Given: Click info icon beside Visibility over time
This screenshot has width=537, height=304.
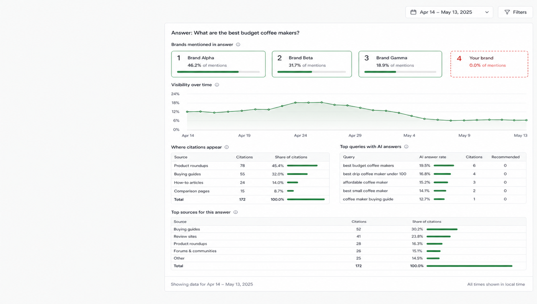Looking at the screenshot, I should [217, 85].
